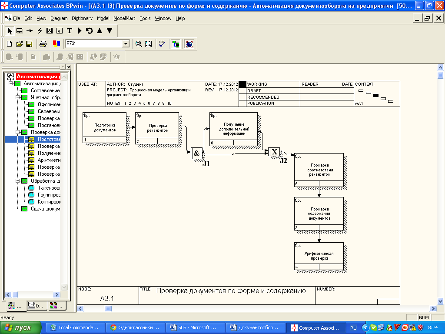Image resolution: width=445 pixels, height=334 pixels.
Task: Click the Zoom magnifier icon
Action: 139,44
